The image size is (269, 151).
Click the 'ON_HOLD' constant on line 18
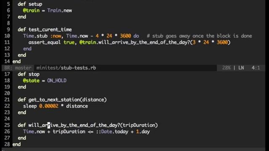tap(57, 81)
